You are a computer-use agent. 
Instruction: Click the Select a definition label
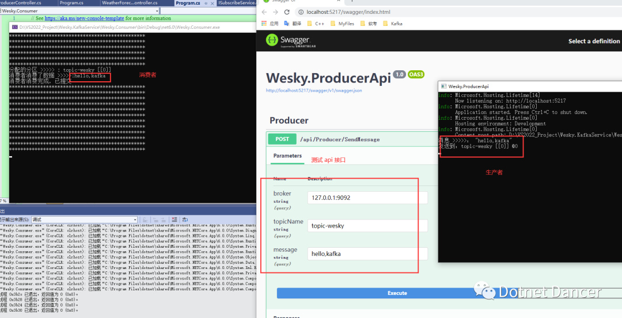click(594, 41)
